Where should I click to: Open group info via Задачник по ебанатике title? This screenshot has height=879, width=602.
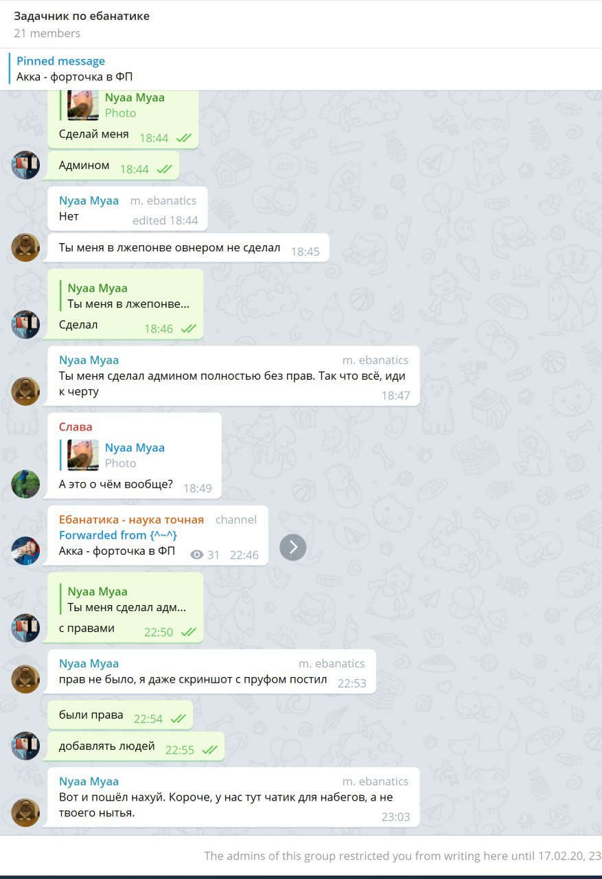82,15
